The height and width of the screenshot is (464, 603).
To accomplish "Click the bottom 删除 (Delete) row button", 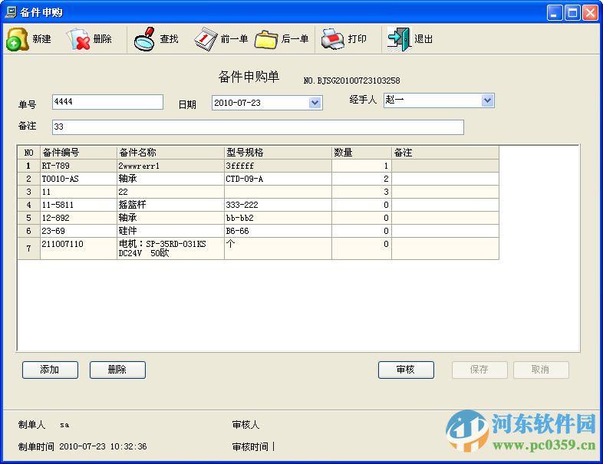I will (117, 370).
